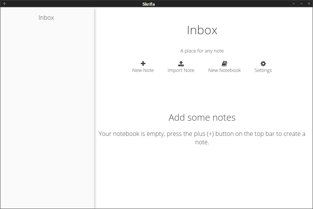Click the large Inbox heading
This screenshot has height=209, width=313.
pyautogui.click(x=202, y=30)
